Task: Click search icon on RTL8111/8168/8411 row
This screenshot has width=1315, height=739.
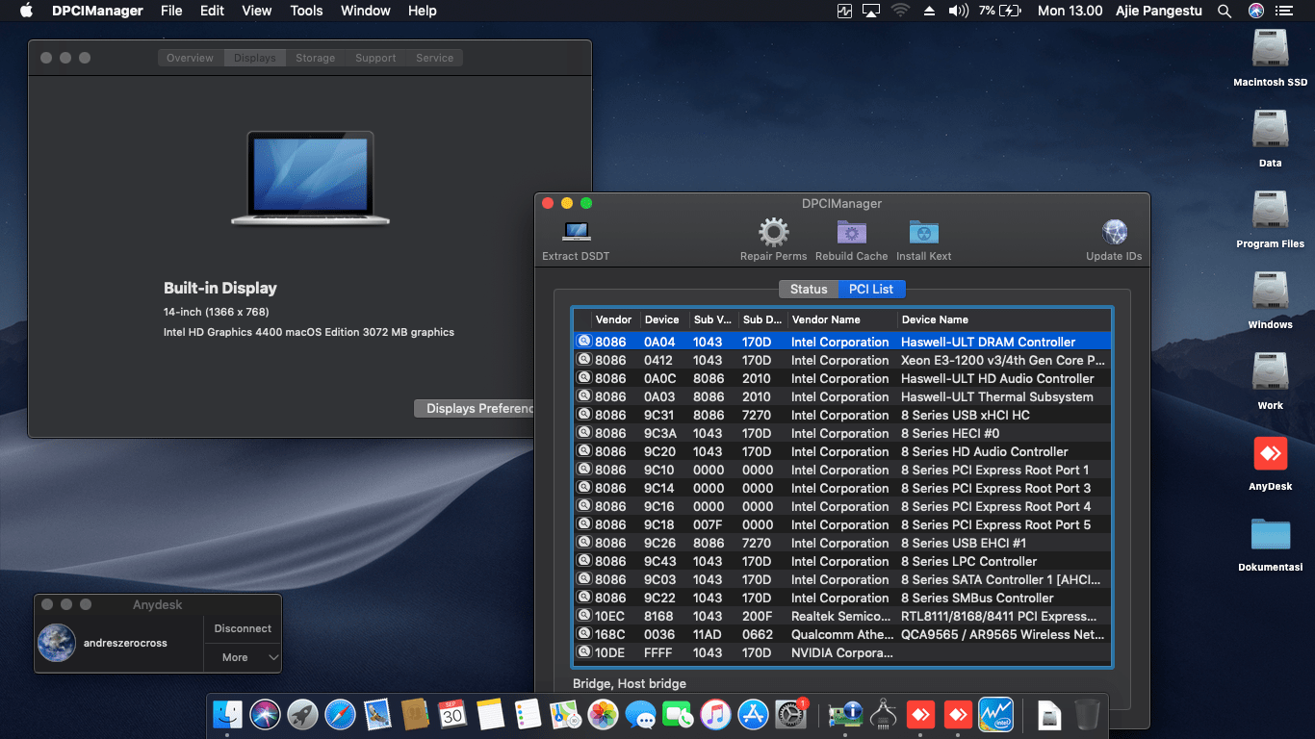Action: coord(583,616)
